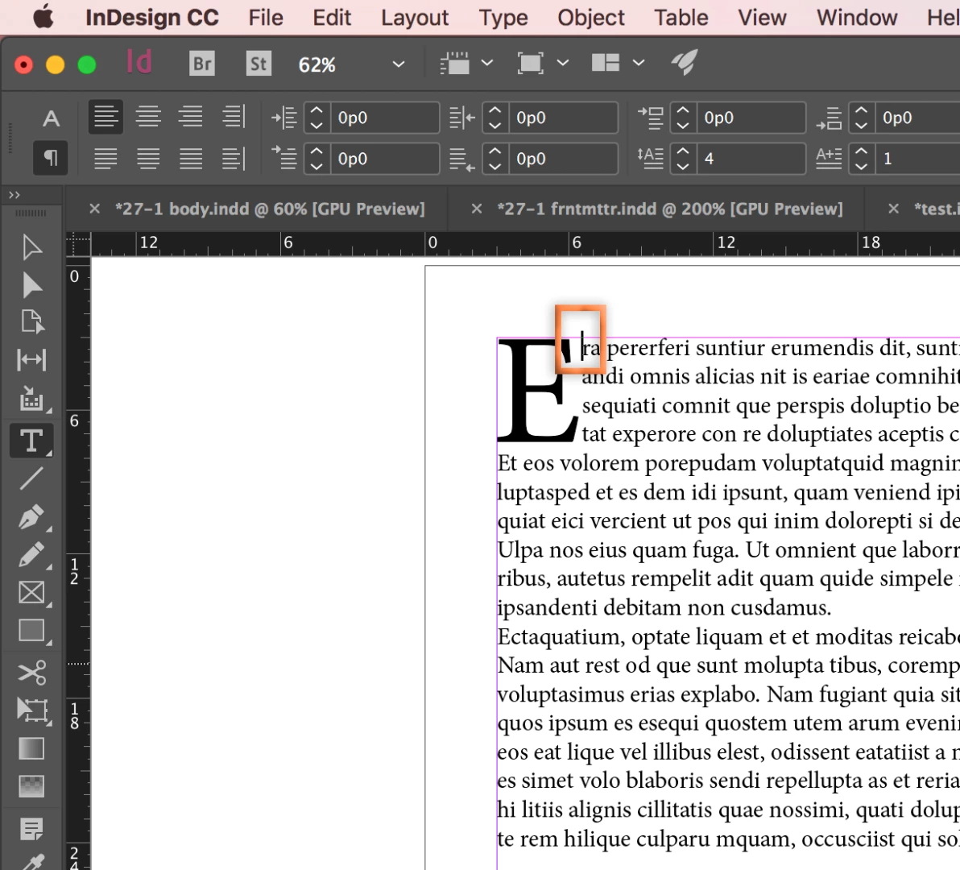This screenshot has height=870, width=960.
Task: Open the 62% zoom level dropdown
Action: (399, 64)
